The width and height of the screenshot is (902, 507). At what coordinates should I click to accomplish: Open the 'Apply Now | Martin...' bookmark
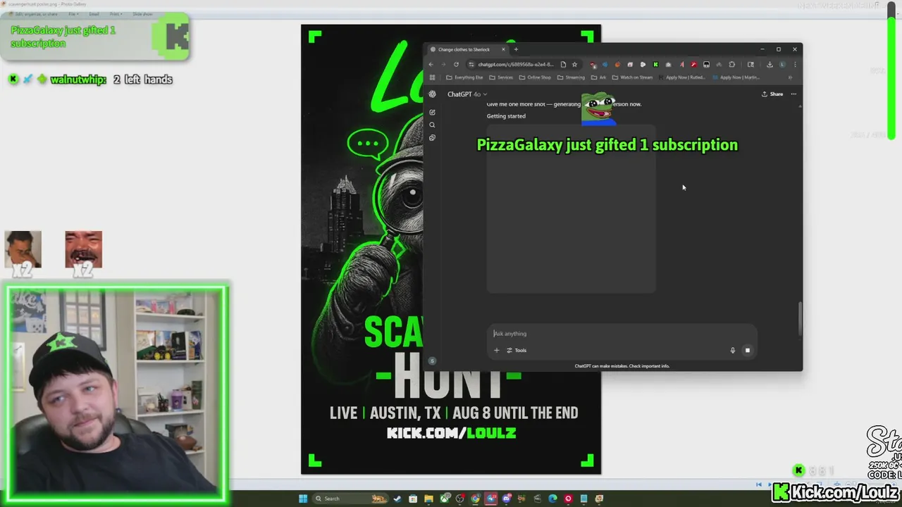736,77
